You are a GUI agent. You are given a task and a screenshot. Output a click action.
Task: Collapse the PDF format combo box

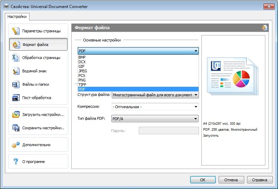tap(138, 51)
